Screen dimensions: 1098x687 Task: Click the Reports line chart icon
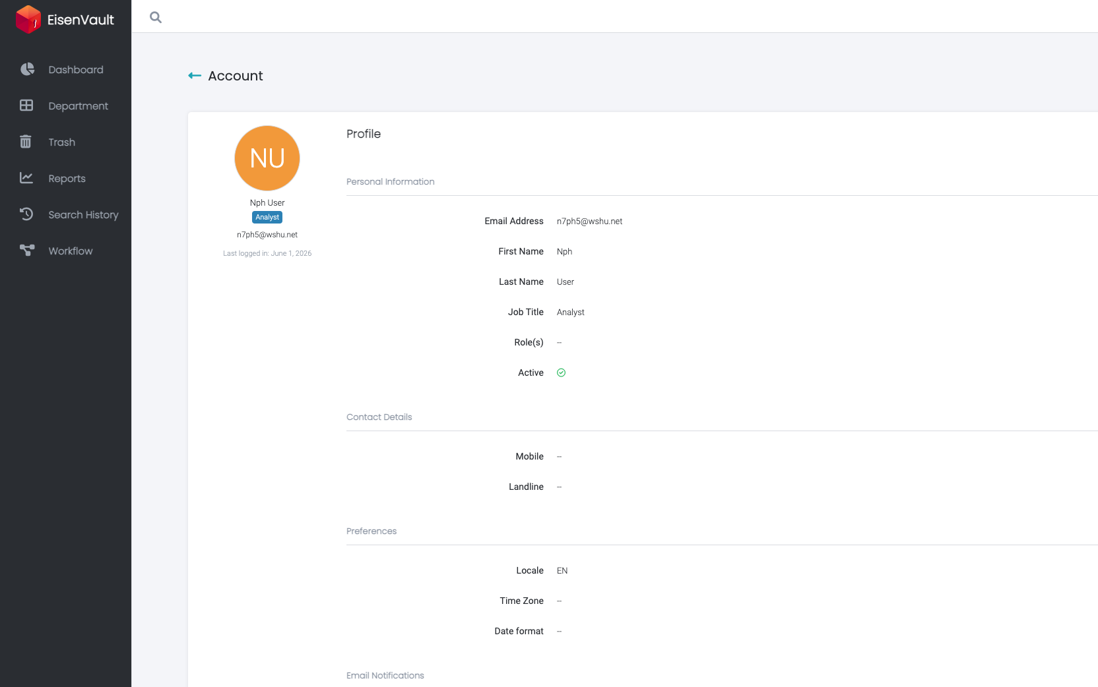point(26,178)
